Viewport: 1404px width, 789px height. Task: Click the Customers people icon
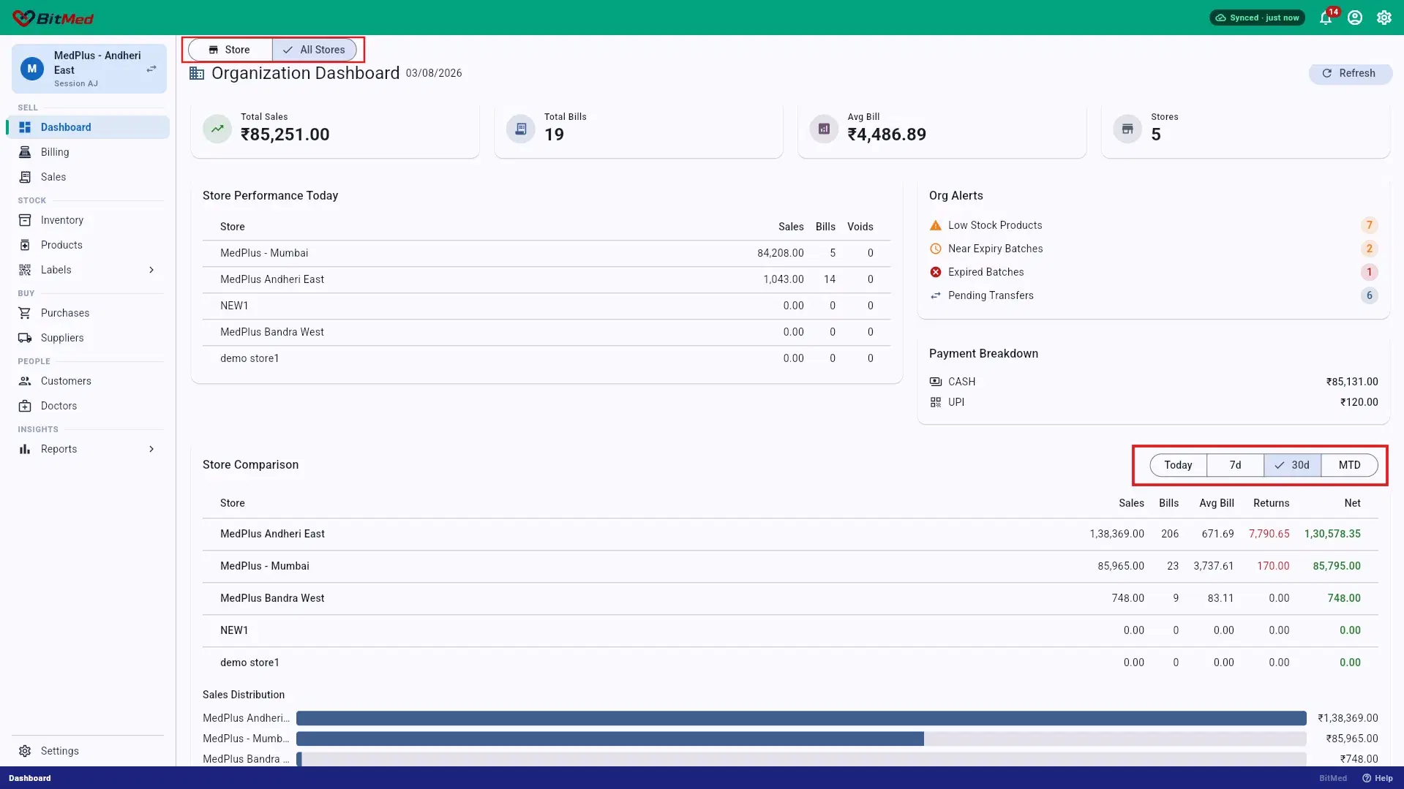tap(25, 381)
